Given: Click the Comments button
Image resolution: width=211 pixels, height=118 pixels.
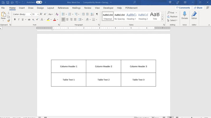Looking at the screenshot, I should coord(183,8).
